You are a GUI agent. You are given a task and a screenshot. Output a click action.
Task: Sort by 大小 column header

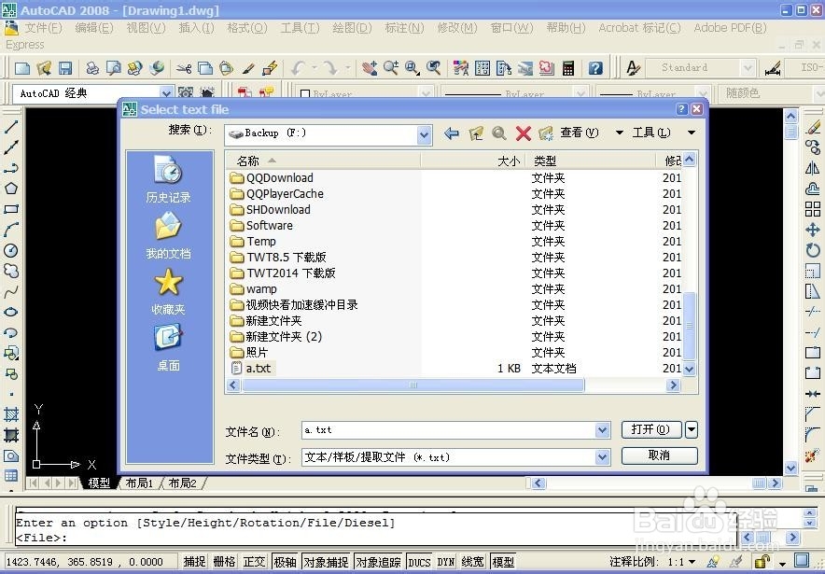pyautogui.click(x=473, y=161)
